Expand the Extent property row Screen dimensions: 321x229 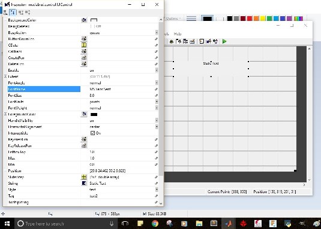(x=5, y=77)
